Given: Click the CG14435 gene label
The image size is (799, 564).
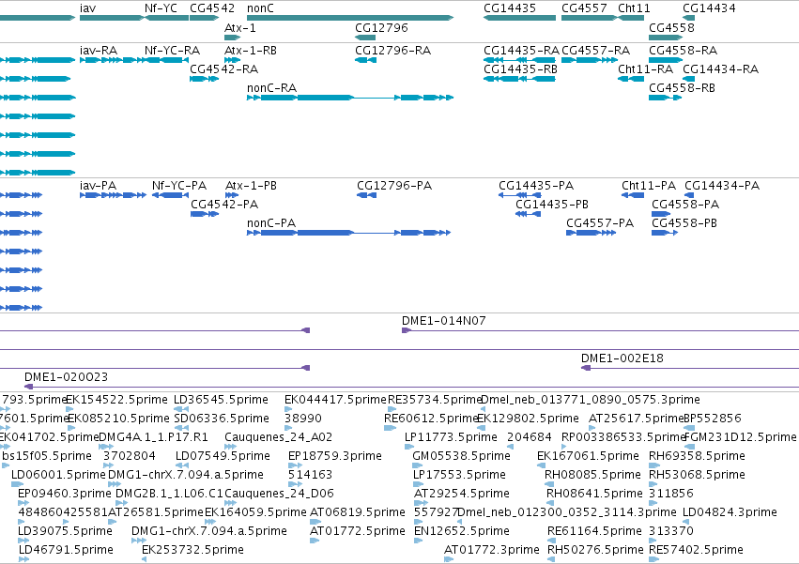Looking at the screenshot, I should pyautogui.click(x=510, y=8).
